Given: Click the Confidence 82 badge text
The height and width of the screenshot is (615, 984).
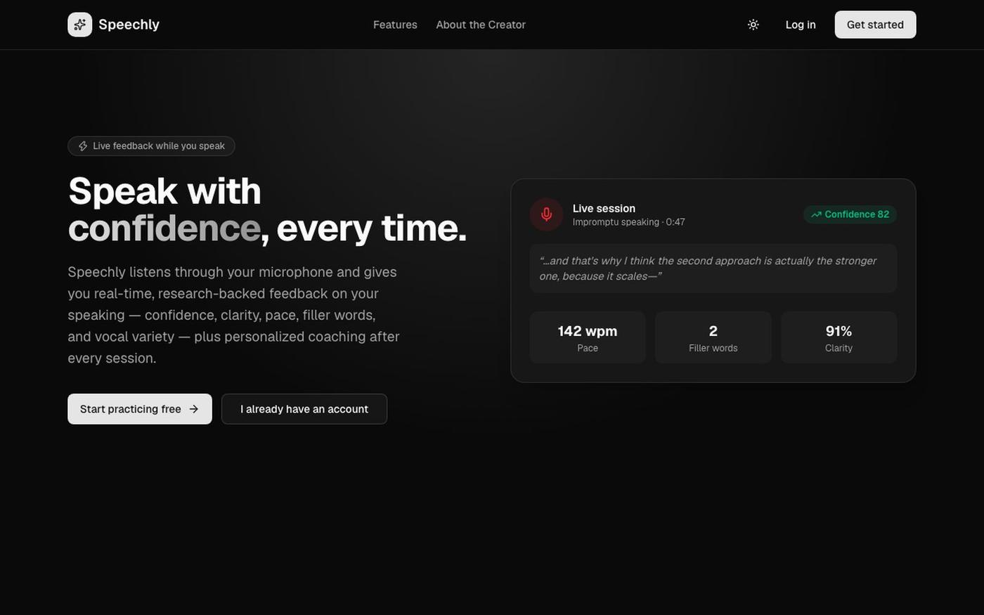Looking at the screenshot, I should click(x=857, y=214).
